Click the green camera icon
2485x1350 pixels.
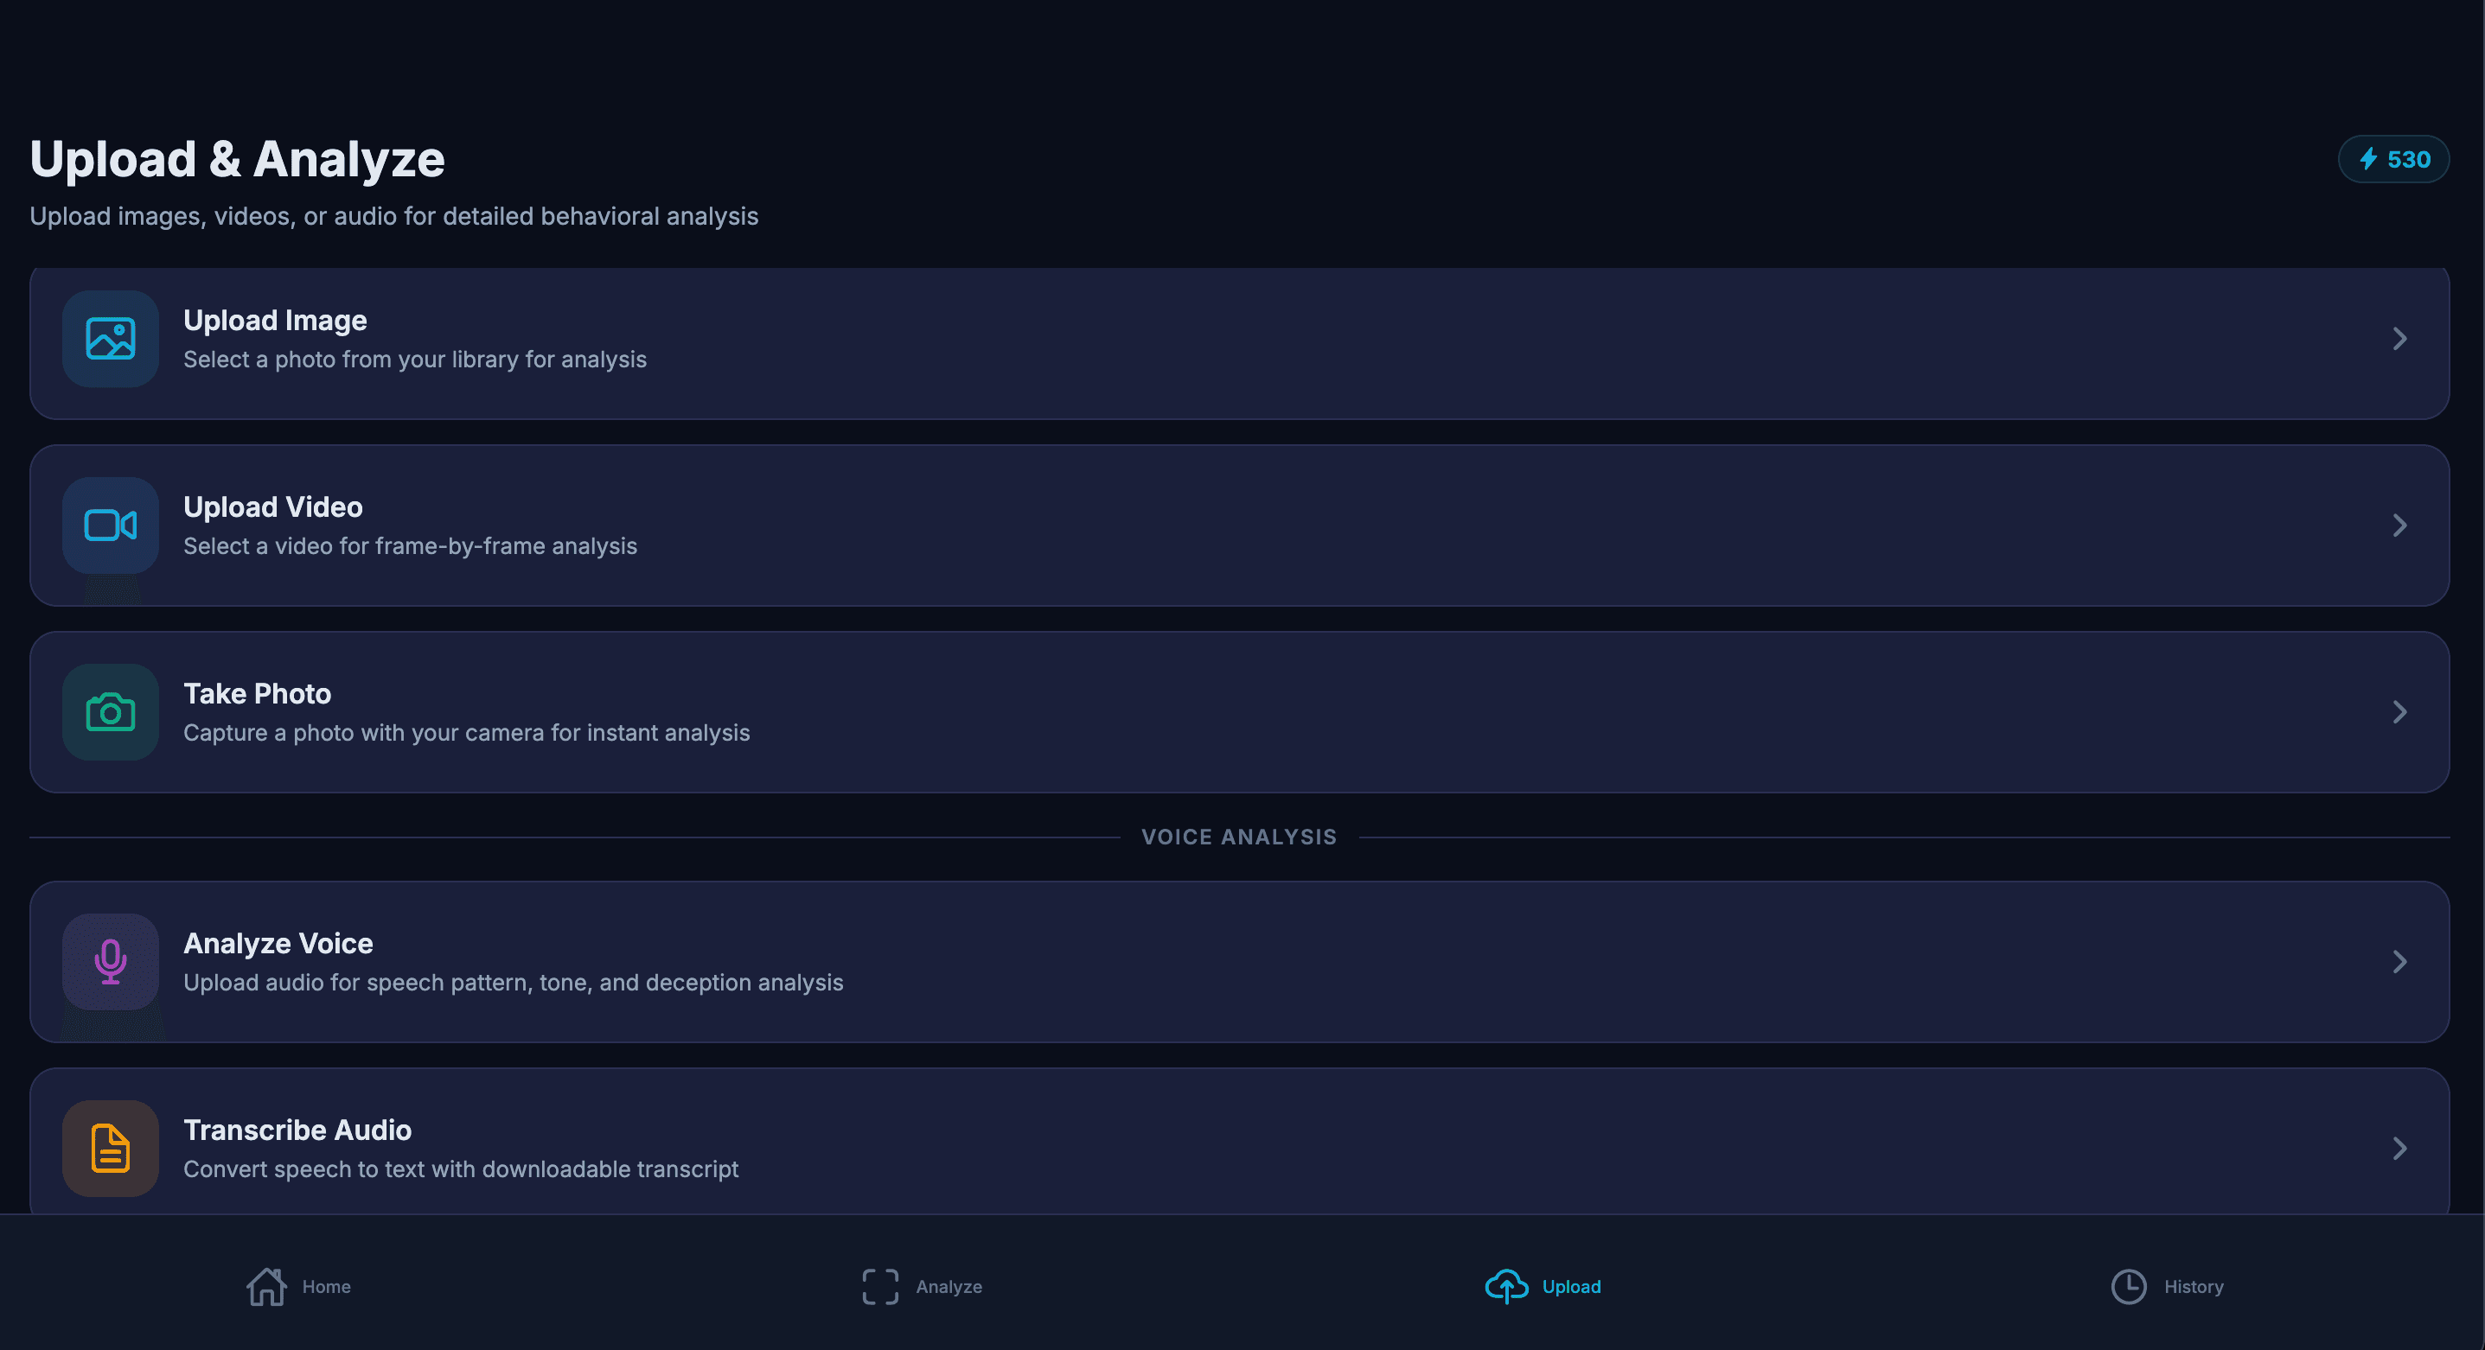110,713
